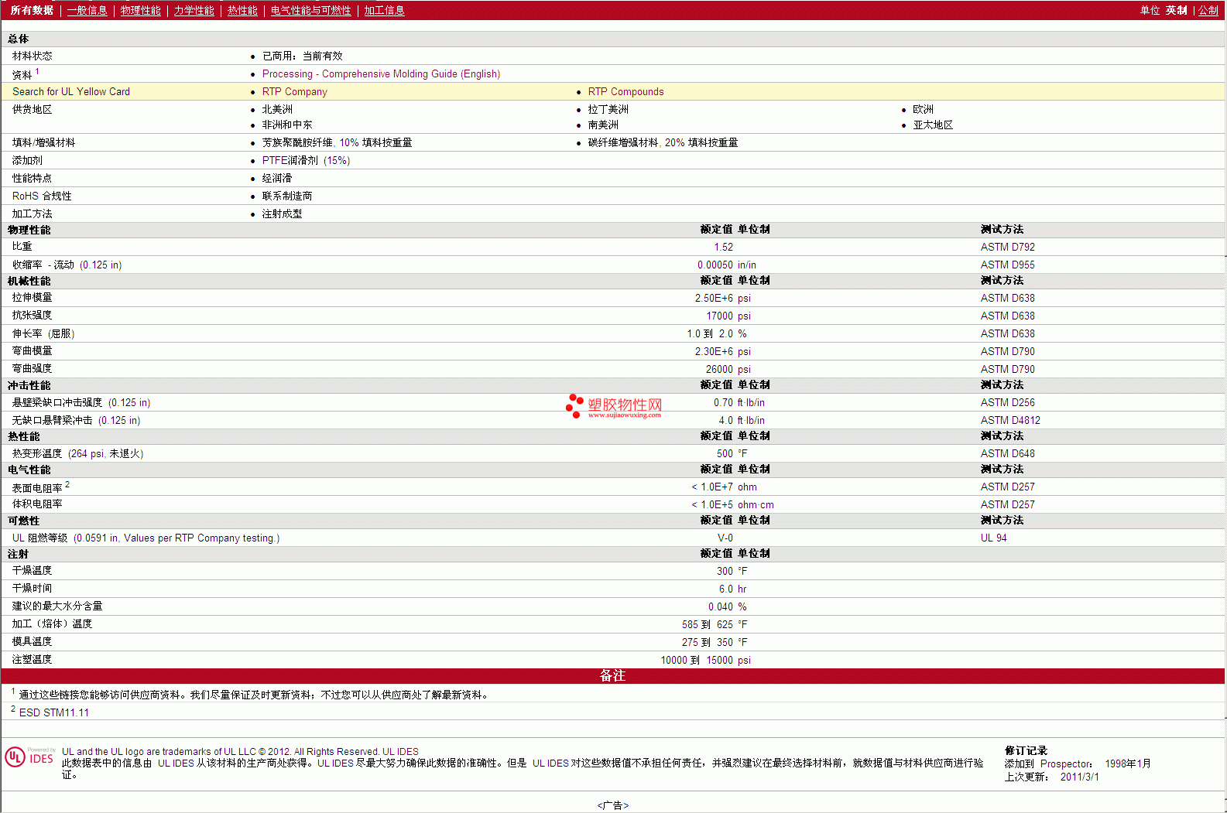Viewport: 1227px width, 813px height.
Task: Click the ESD STM11.11 footnote
Action: pyautogui.click(x=54, y=712)
